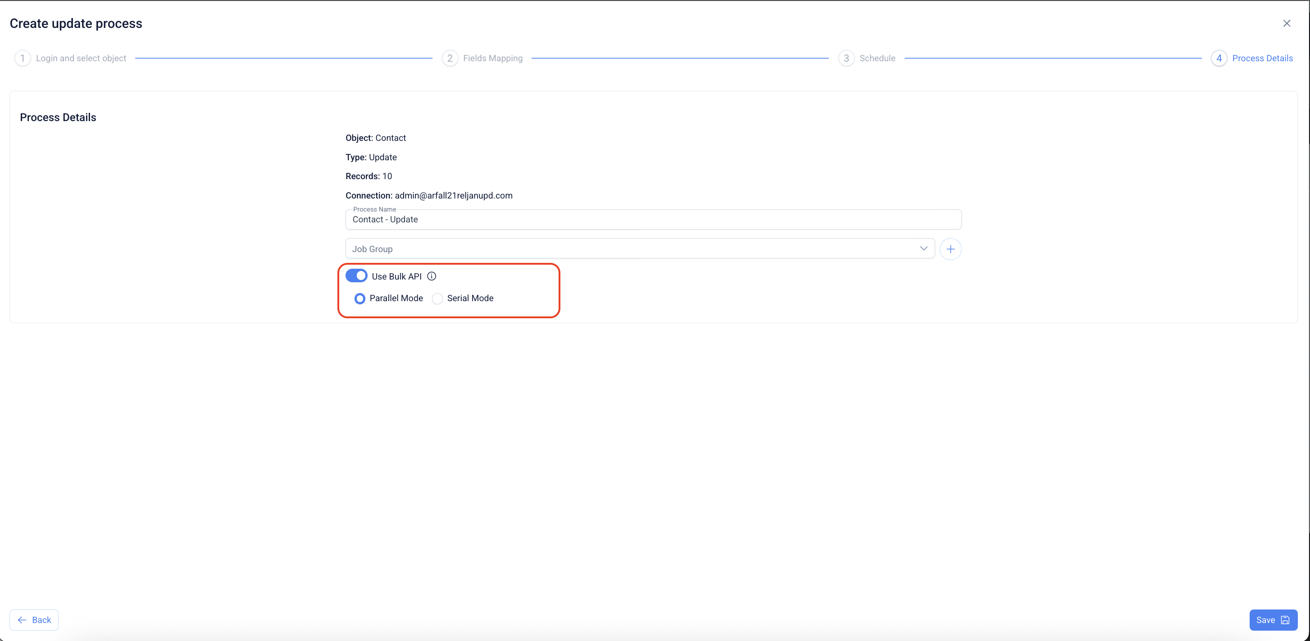Click the step 3 circle icon
The width and height of the screenshot is (1310, 641).
tap(846, 59)
